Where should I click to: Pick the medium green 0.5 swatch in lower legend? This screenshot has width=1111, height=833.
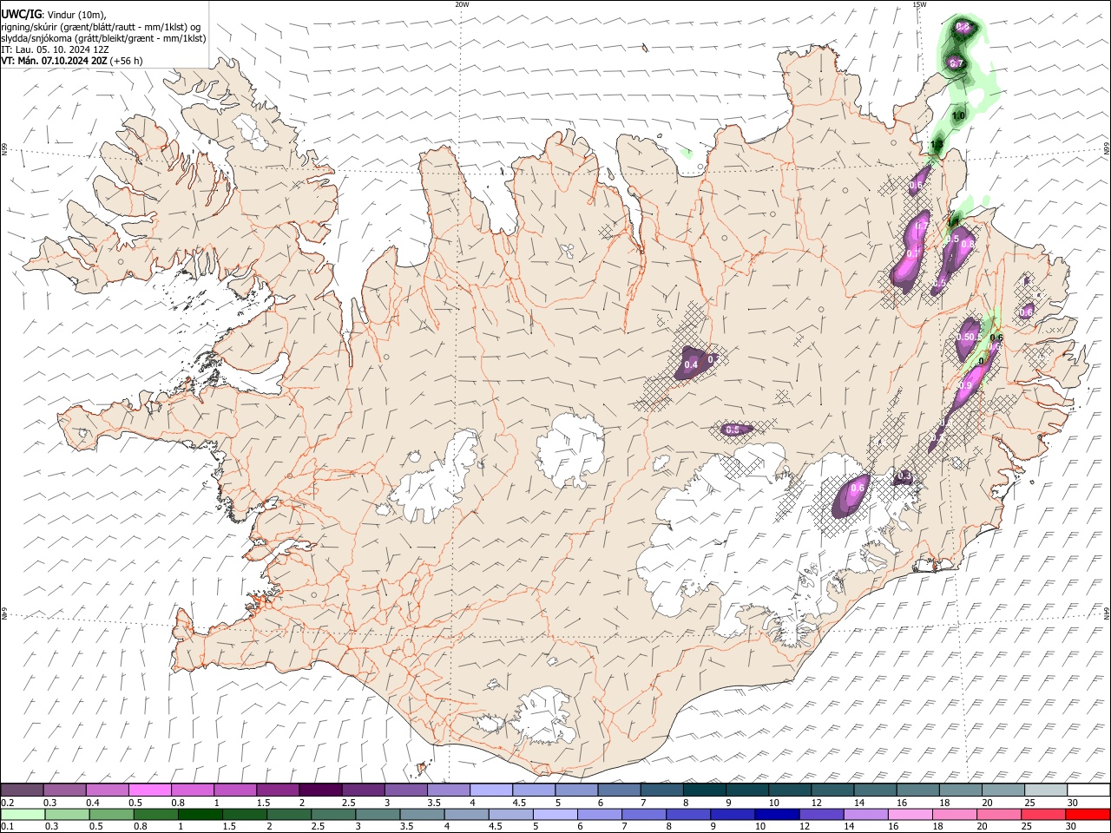point(112,814)
